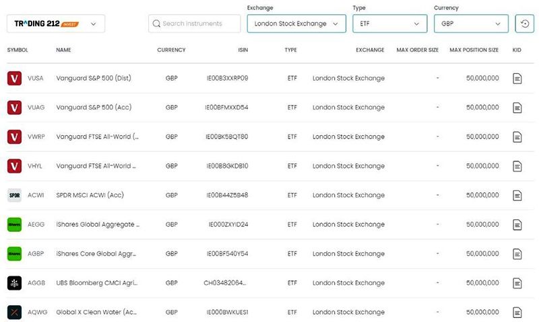This screenshot has height=322, width=539.
Task: Click ISIN IE00BK5BQT80
Action: [x=227, y=136]
